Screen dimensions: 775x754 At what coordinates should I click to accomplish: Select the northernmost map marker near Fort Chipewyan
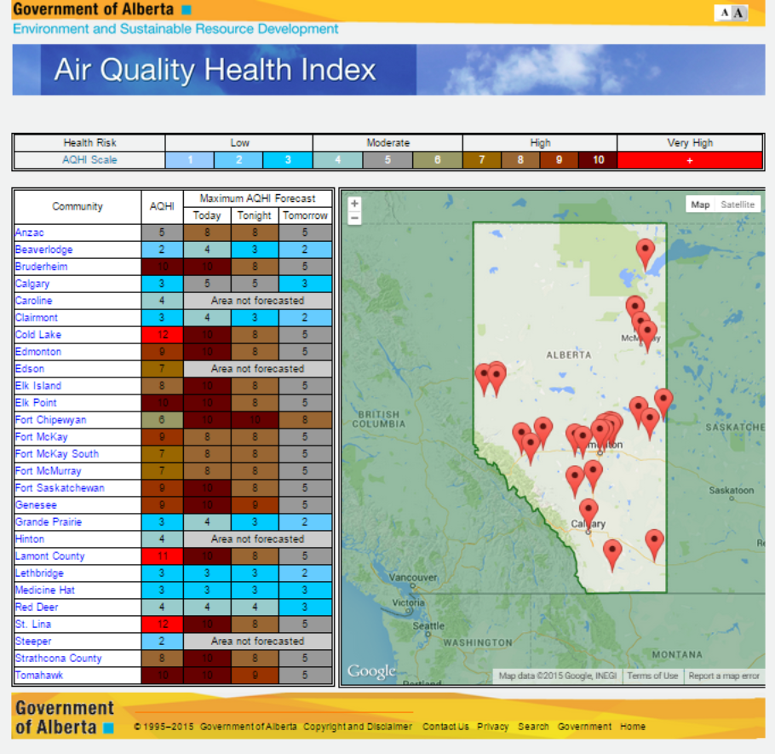(x=645, y=254)
